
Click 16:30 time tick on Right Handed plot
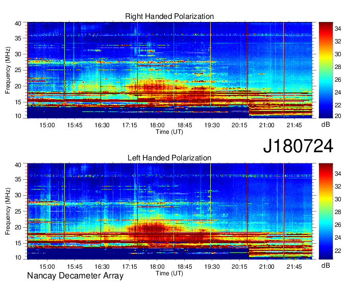click(x=102, y=125)
